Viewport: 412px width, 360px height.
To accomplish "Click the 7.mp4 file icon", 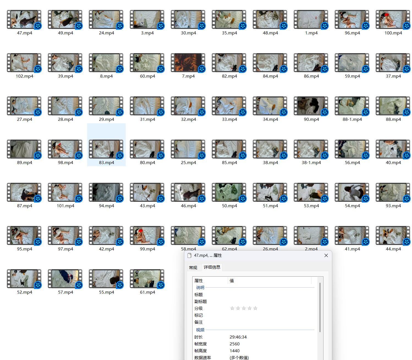I will (188, 63).
